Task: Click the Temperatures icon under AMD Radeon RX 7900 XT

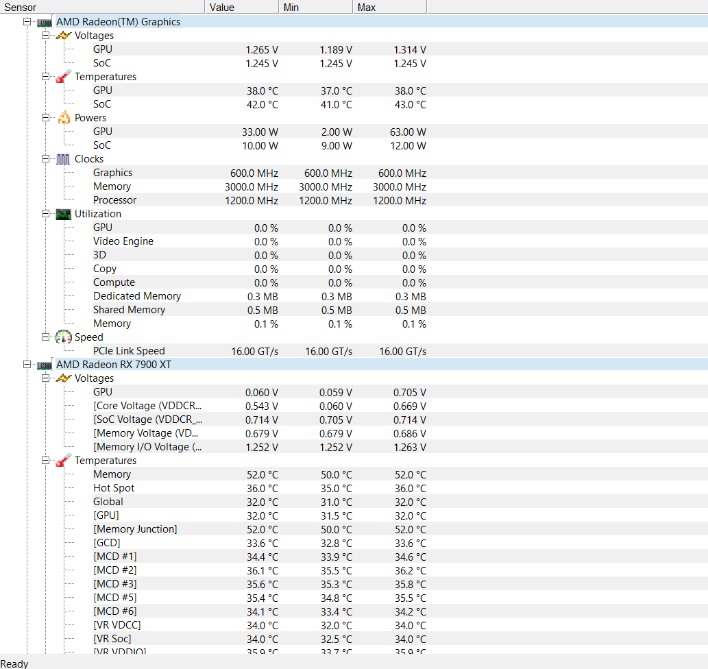Action: coord(63,461)
